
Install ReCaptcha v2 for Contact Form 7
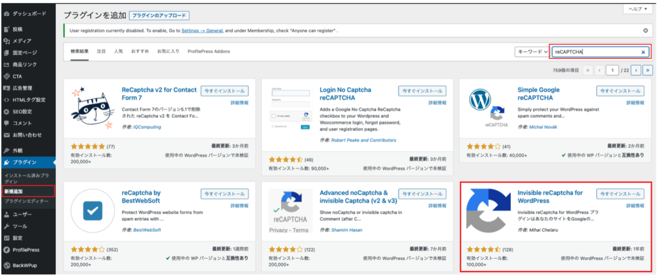point(225,91)
